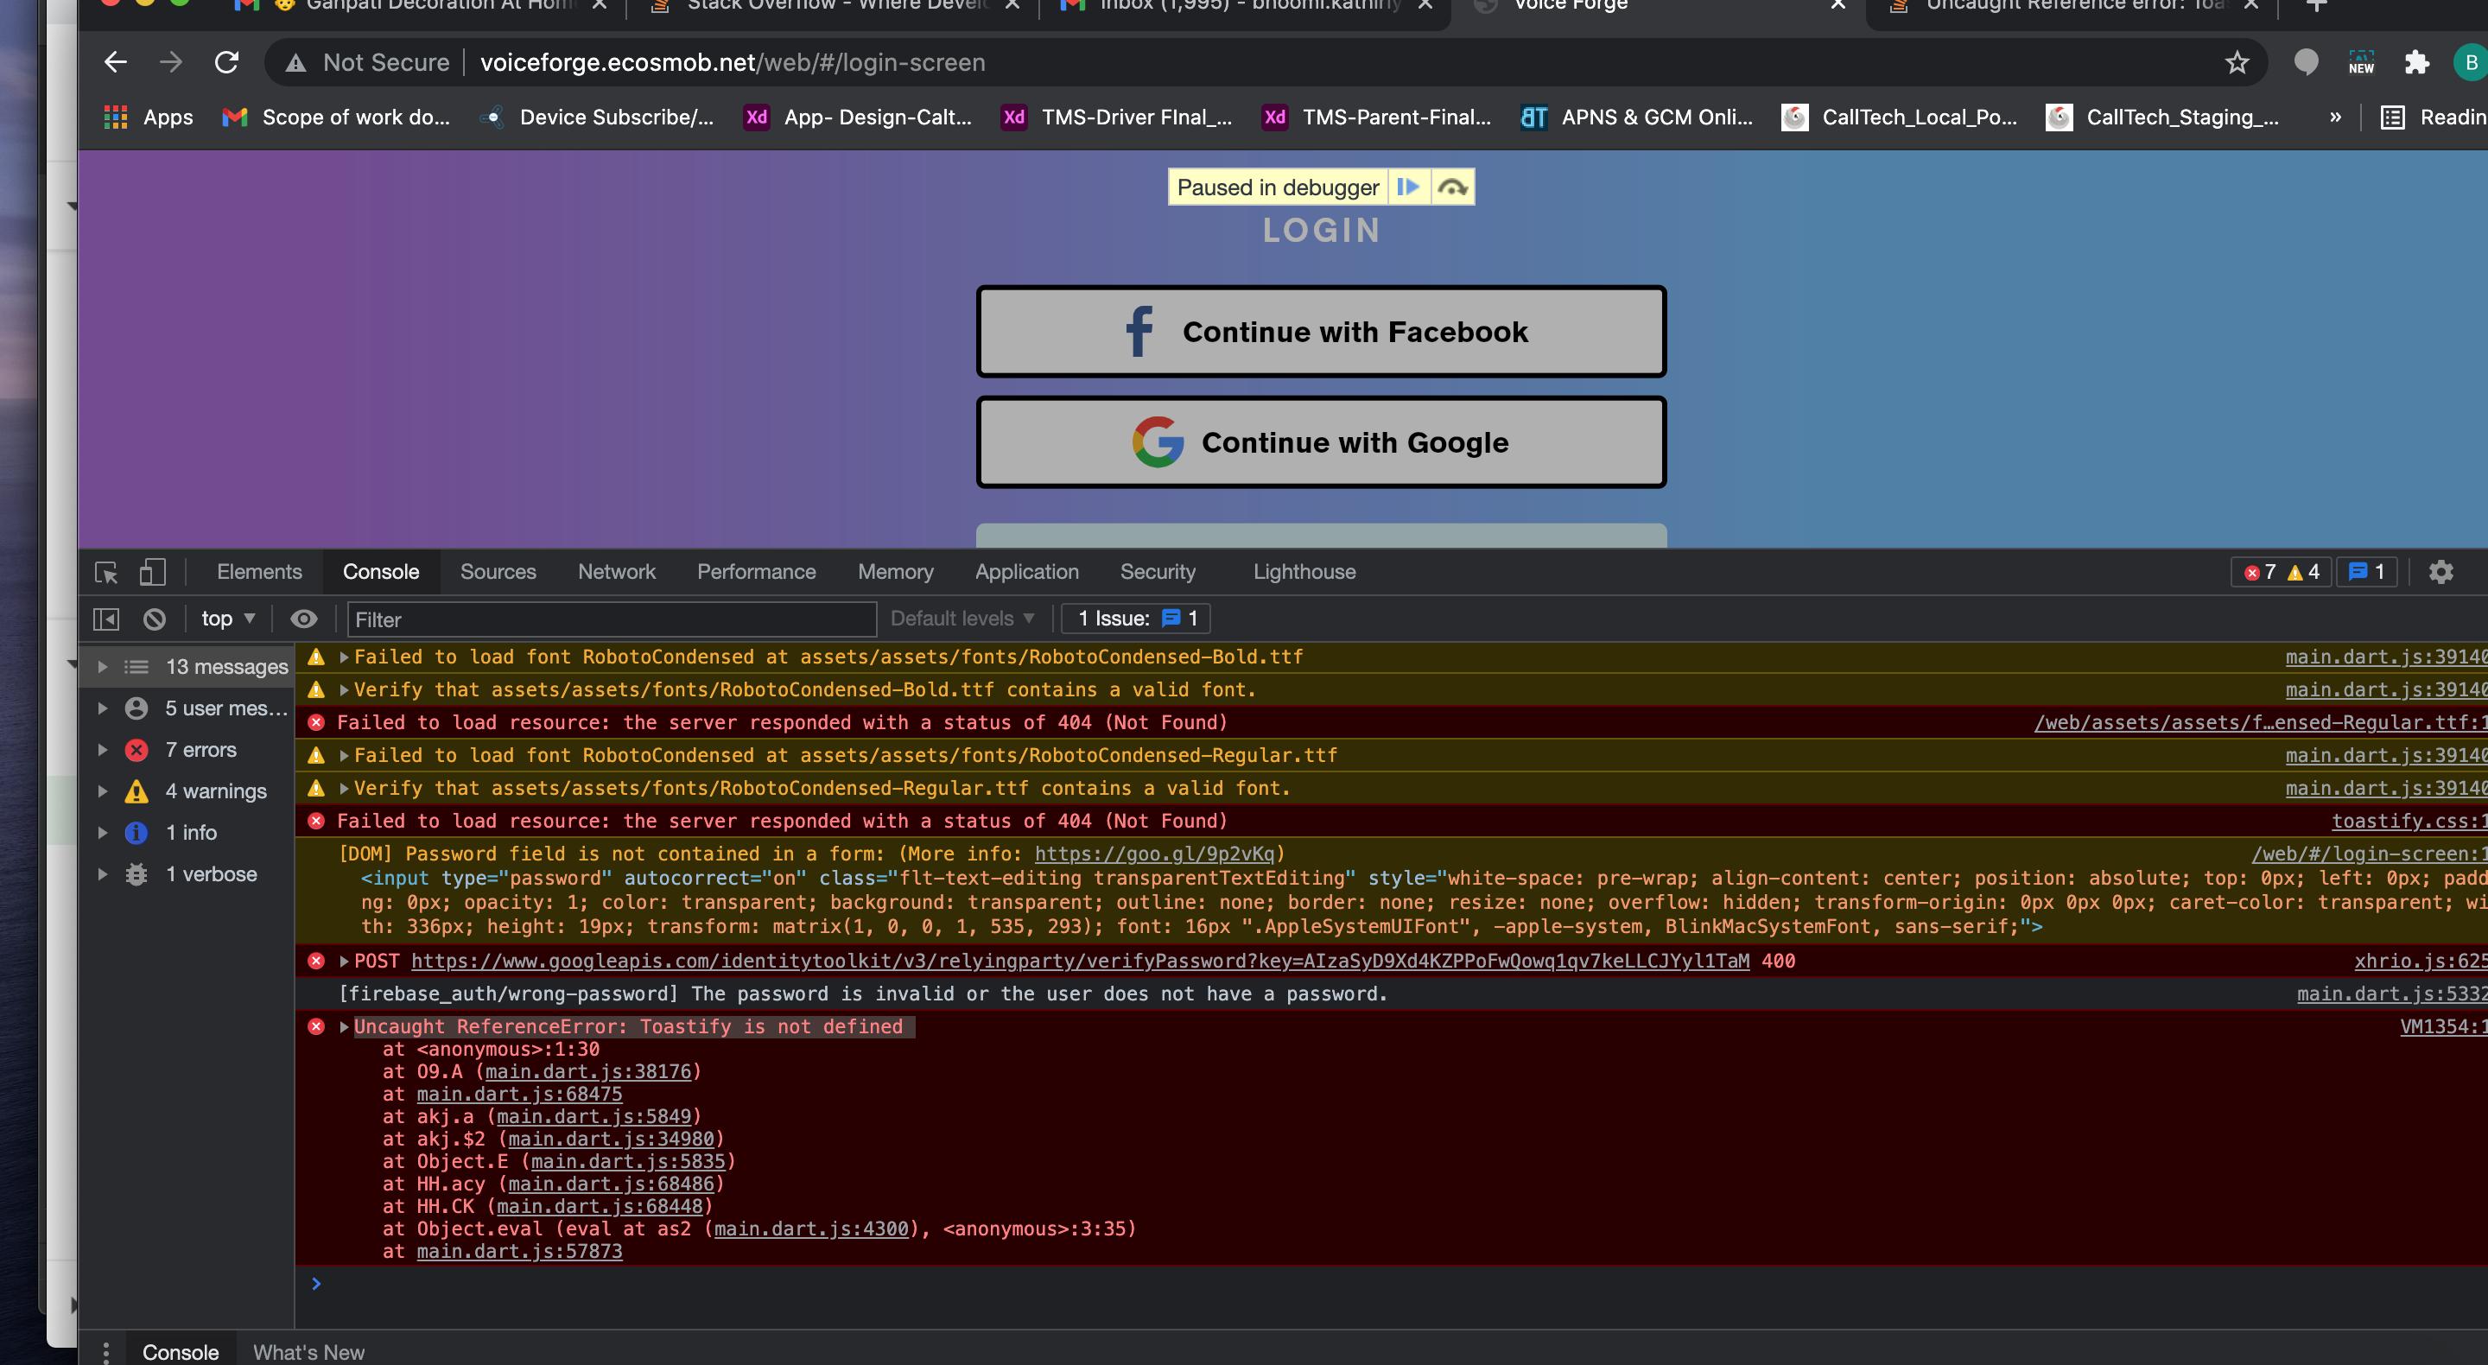Click the address bar URL
Image resolution: width=2488 pixels, height=1365 pixels.
pyautogui.click(x=732, y=63)
